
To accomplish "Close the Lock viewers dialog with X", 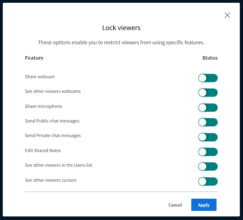I will point(227,15).
